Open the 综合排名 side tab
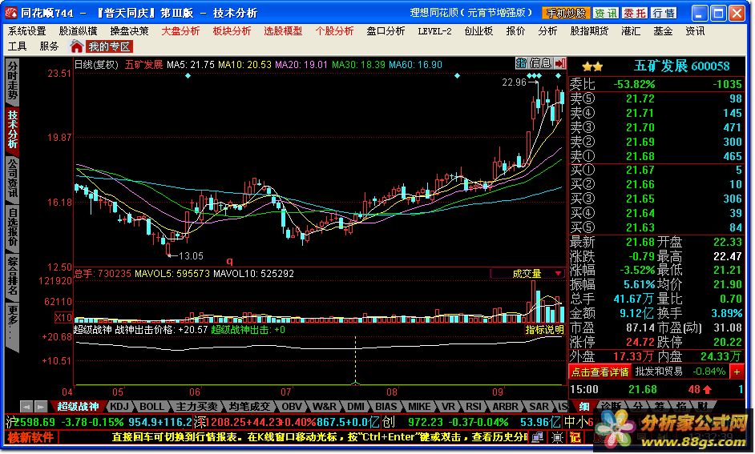This screenshot has height=454, width=755. (x=12, y=276)
